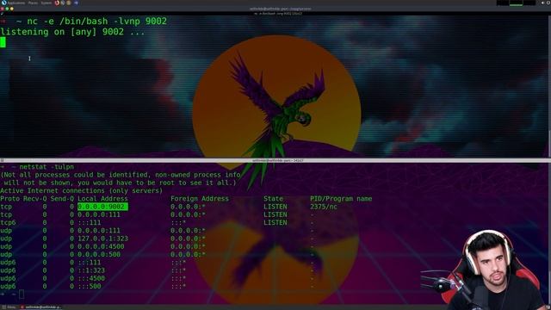Viewport: 551px width, 310px height.
Task: Click the blue launcher icon in top panel
Action: 76,3
